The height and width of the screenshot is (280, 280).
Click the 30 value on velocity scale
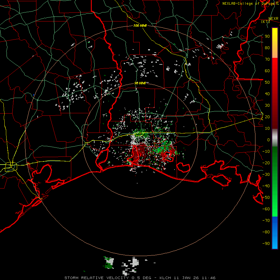[267, 105]
